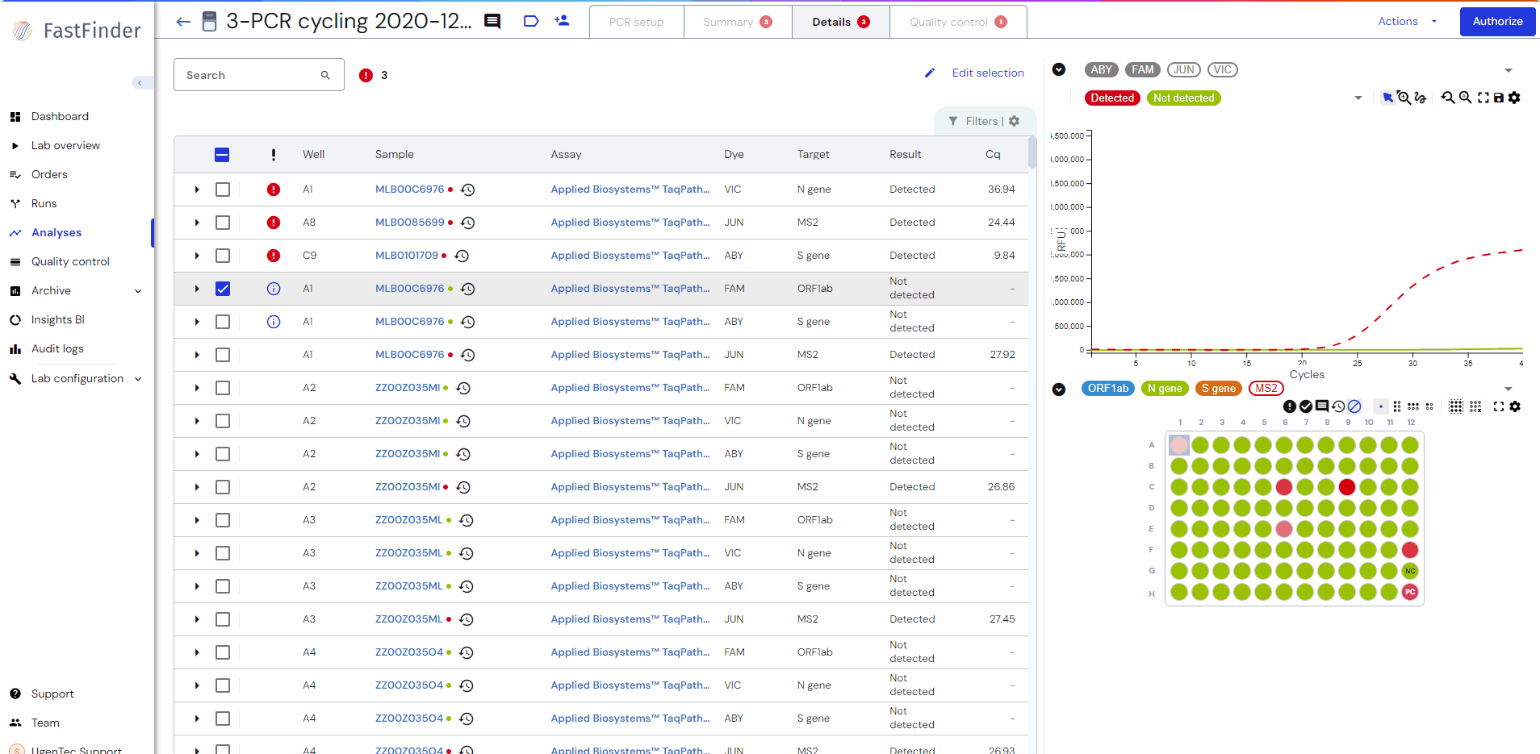Show error wells icon on plate toolbar
The width and height of the screenshot is (1540, 754).
pos(1290,406)
